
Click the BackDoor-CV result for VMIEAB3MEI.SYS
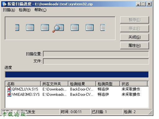82,95
